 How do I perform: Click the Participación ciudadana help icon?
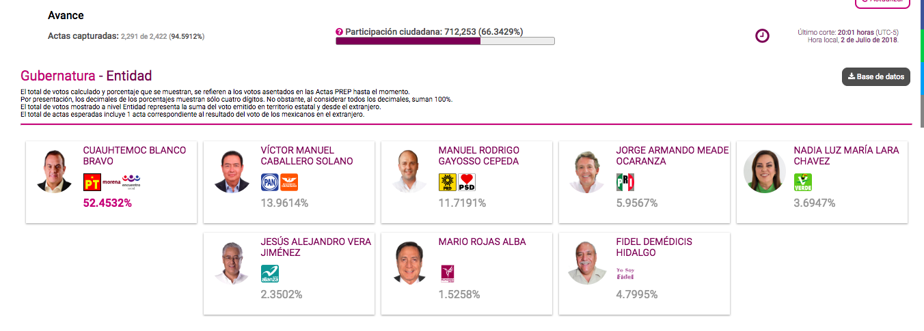coord(339,31)
